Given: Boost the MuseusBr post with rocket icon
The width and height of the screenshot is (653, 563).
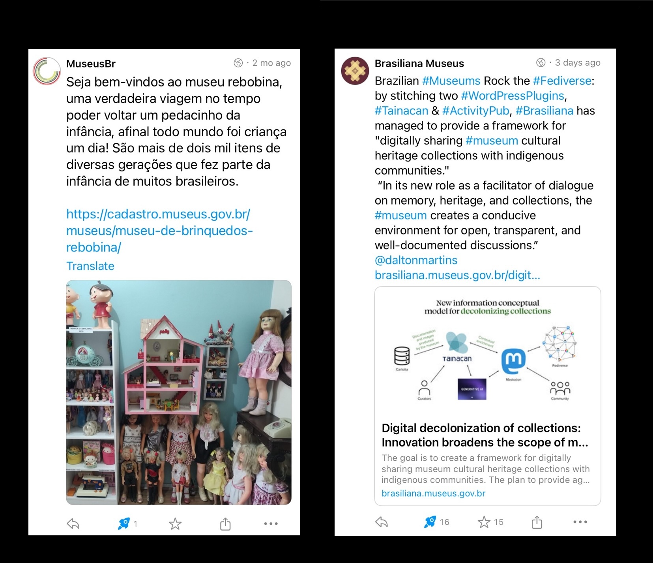Looking at the screenshot, I should [124, 524].
